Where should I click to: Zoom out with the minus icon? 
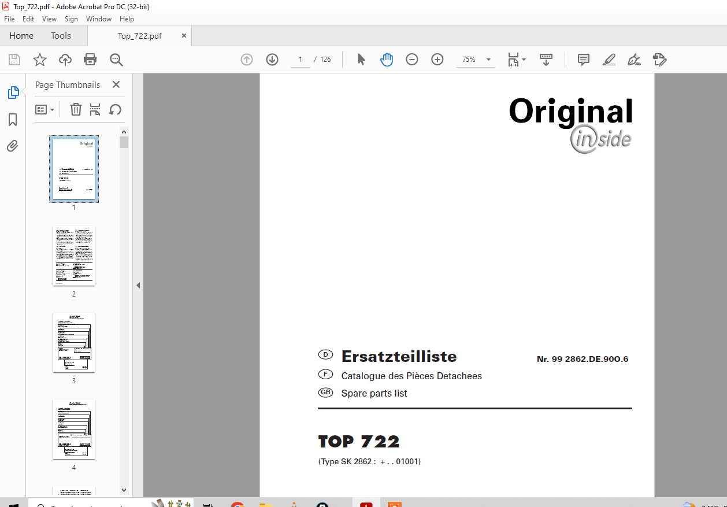pos(412,60)
